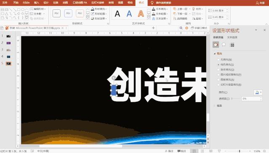Screen dimensions: 269x153
Task: Switch to Text Options tab
Action: tap(232, 37)
